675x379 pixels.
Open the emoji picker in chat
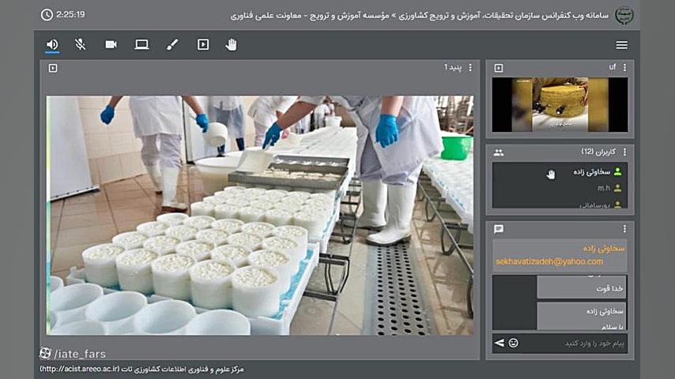(513, 343)
